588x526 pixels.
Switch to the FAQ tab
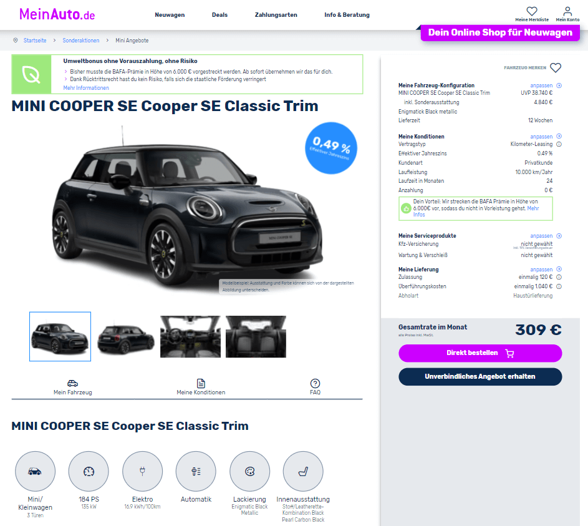click(x=315, y=387)
